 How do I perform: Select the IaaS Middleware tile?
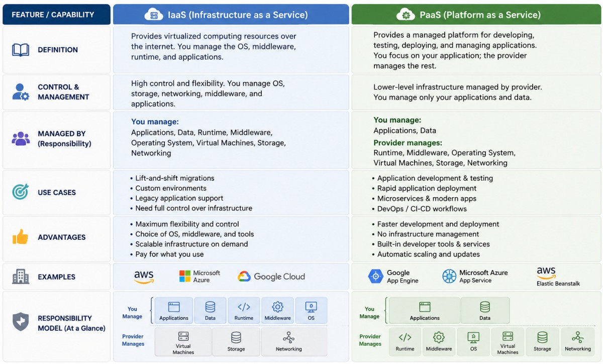(x=277, y=311)
